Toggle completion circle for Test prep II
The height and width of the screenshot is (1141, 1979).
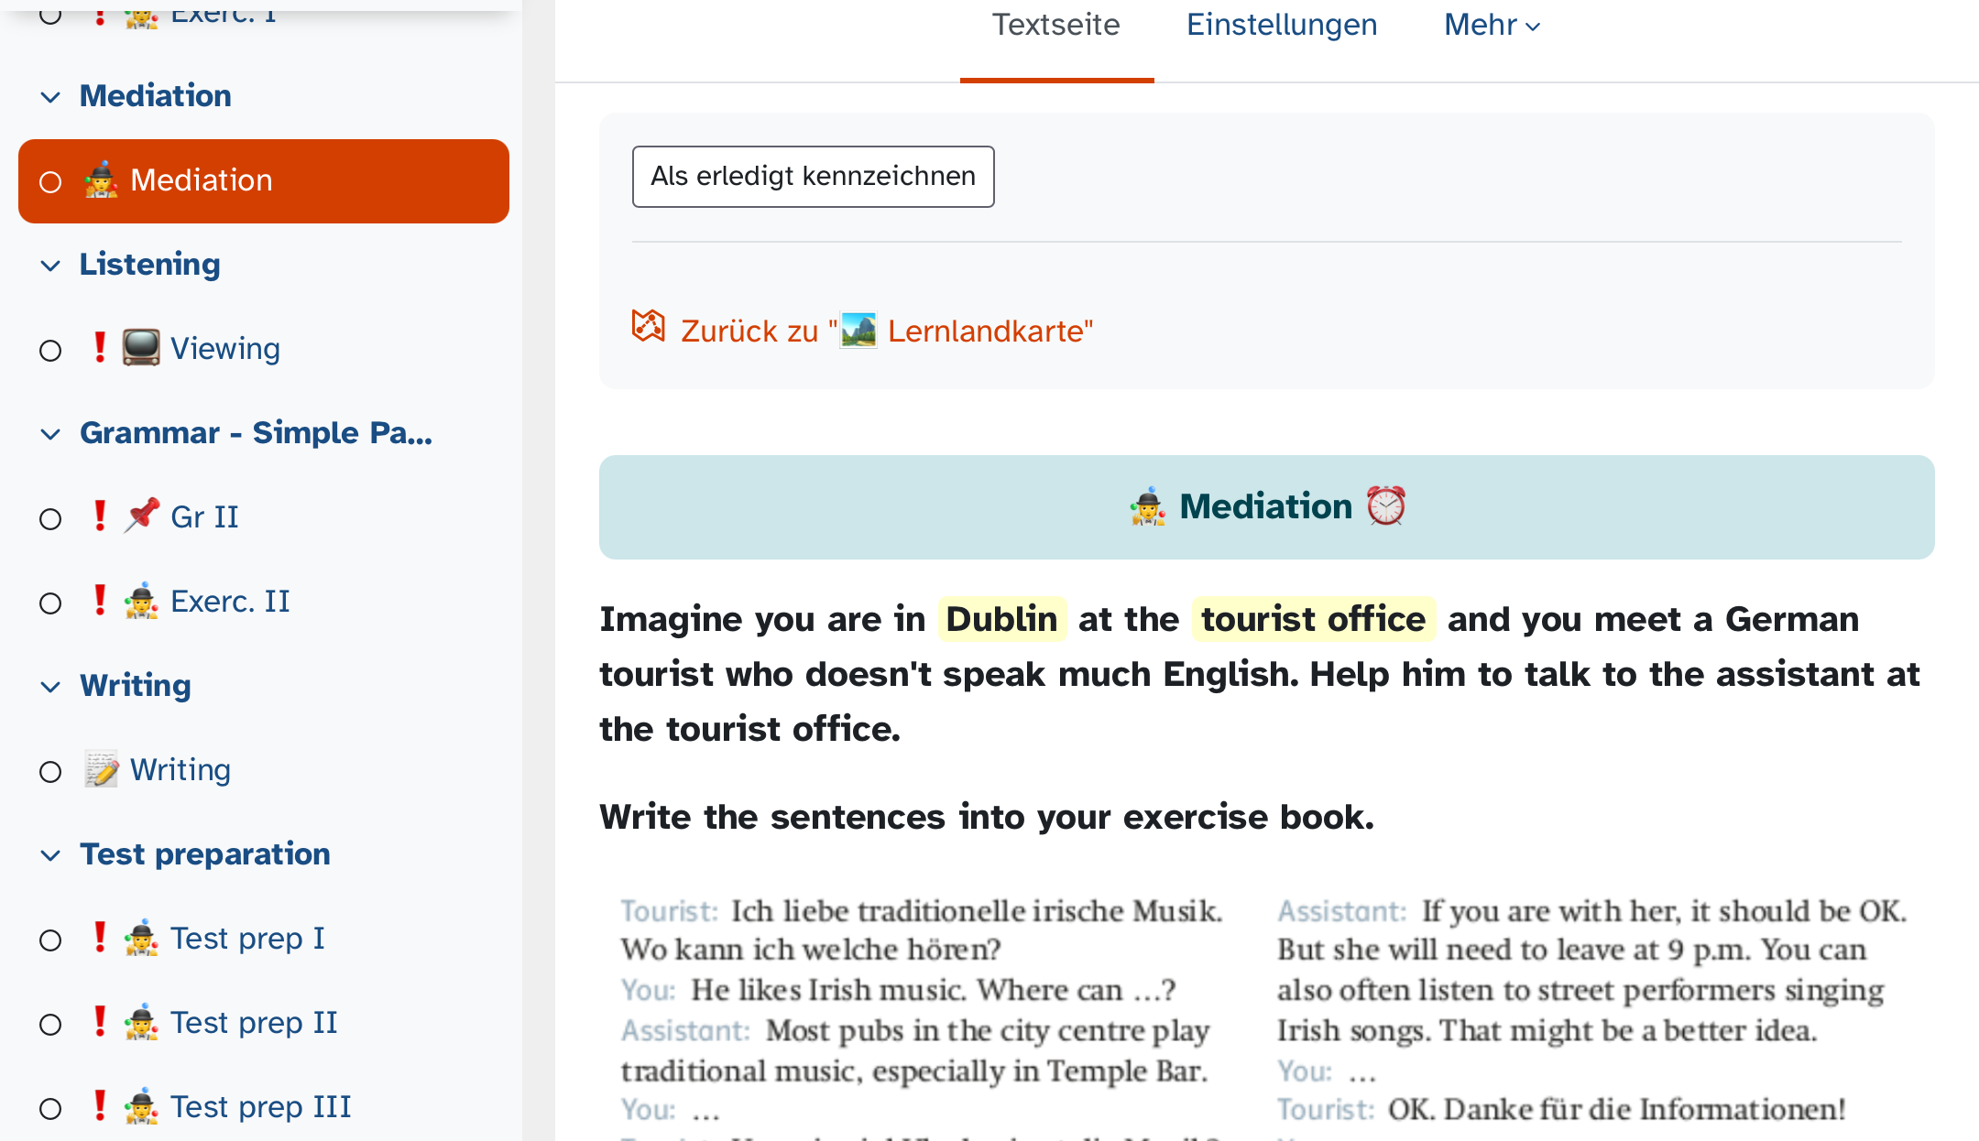[50, 1025]
